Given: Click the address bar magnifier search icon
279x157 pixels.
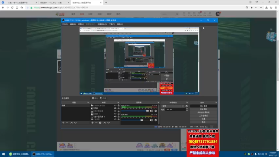Looking at the screenshot, I should pos(247,7).
